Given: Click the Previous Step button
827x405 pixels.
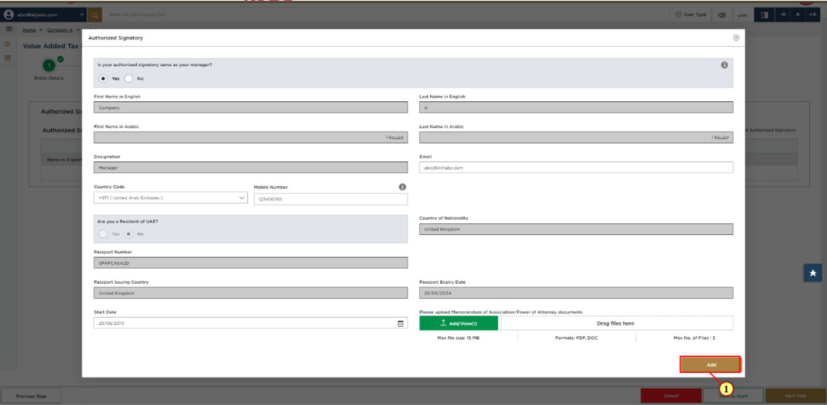Looking at the screenshot, I should pyautogui.click(x=31, y=396).
